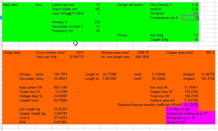Select Cross section value 5610
Viewport: 218px width, 131px height.
click(80, 53)
